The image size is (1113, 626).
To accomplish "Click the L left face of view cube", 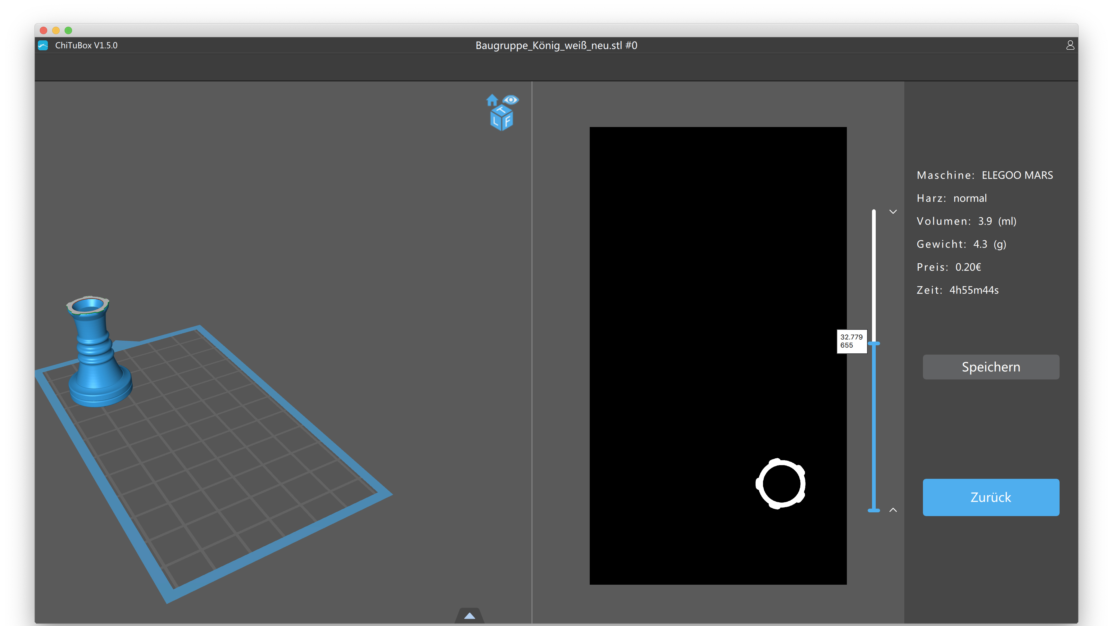I will click(x=495, y=122).
